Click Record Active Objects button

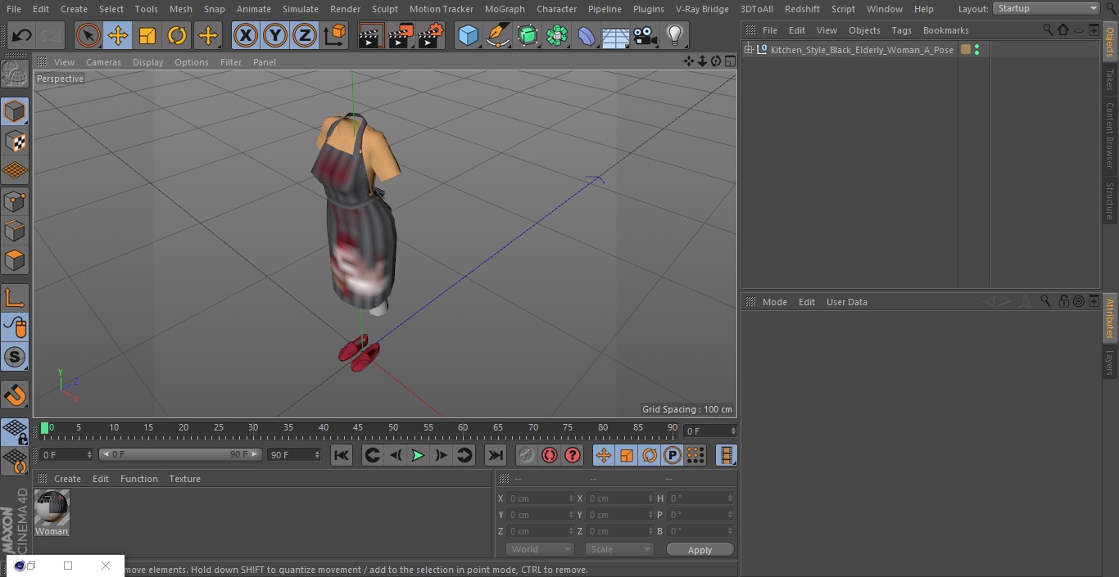click(527, 455)
